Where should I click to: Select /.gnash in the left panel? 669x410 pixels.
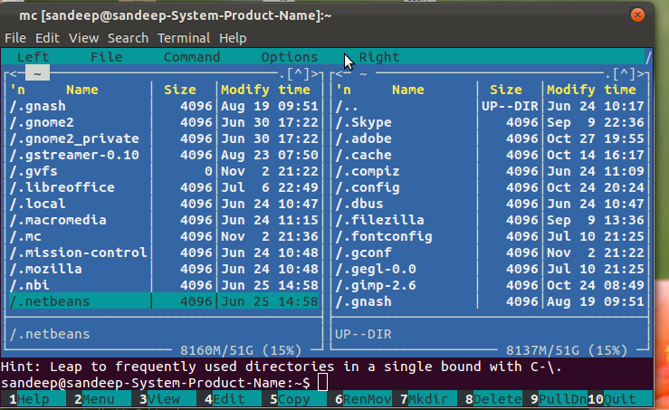tap(164, 106)
